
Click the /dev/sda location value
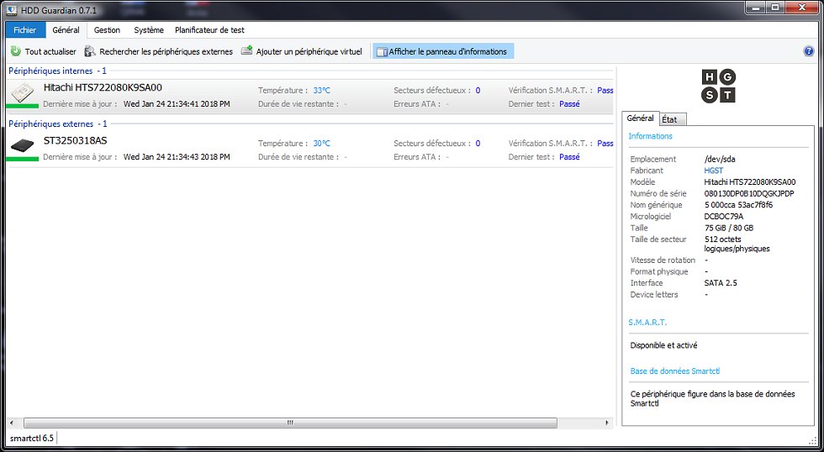tap(720, 159)
